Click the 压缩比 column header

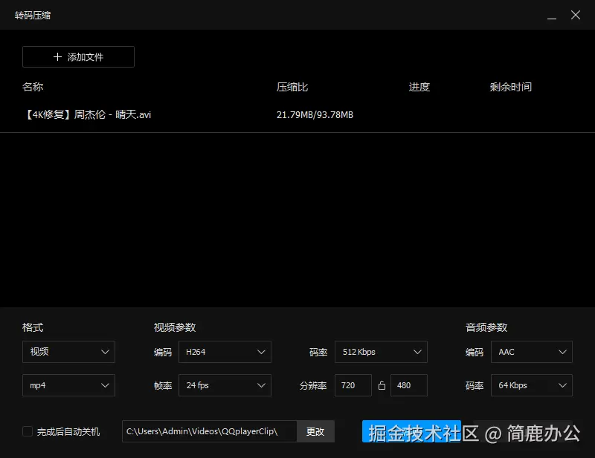(290, 87)
